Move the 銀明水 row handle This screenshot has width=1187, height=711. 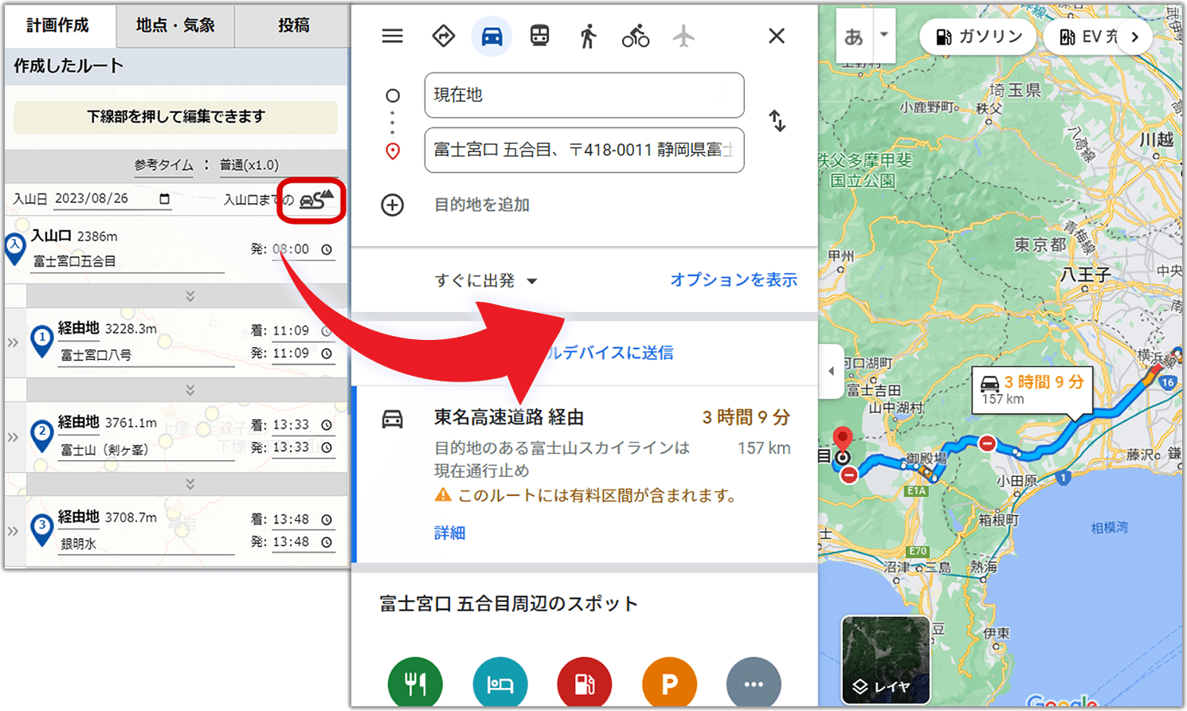[x=13, y=530]
